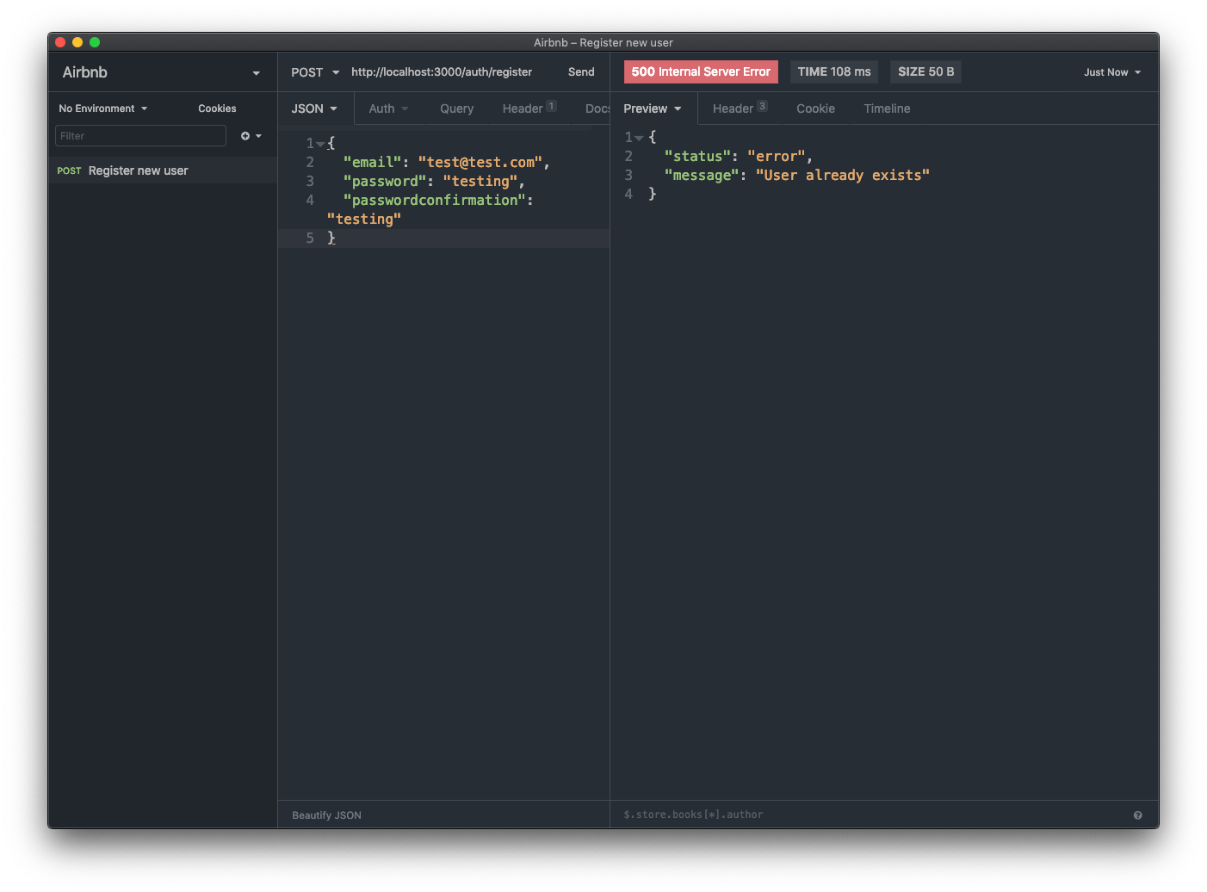Click the plus create-request icon
Screen dimensions: 1207x892
pyautogui.click(x=245, y=136)
